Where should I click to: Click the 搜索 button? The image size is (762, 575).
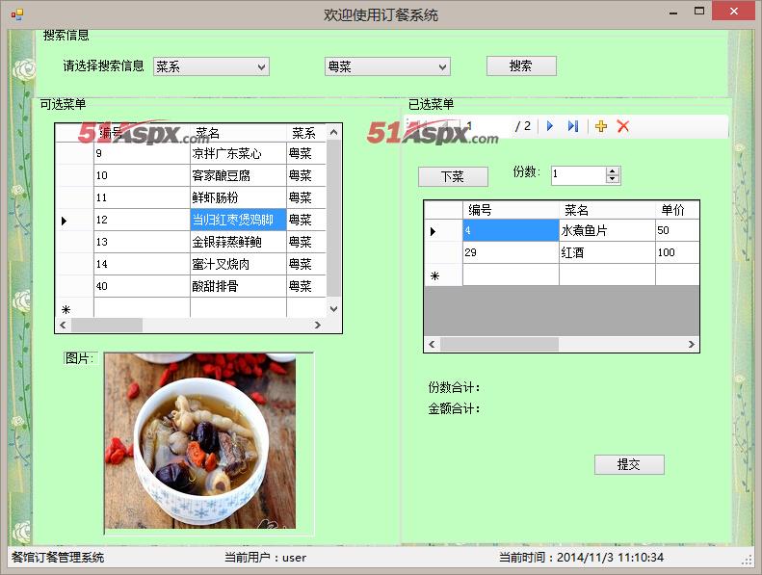[521, 66]
